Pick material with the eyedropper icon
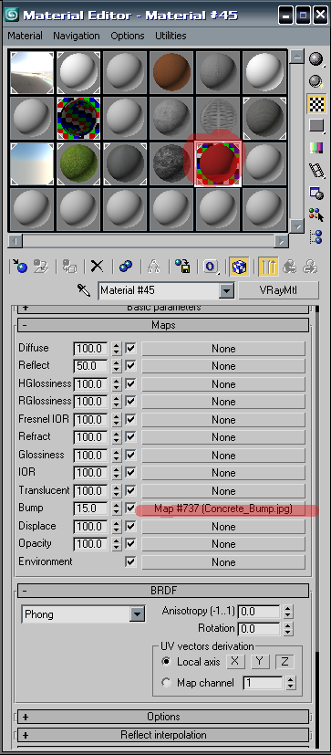The height and width of the screenshot is (755, 331). point(83,290)
